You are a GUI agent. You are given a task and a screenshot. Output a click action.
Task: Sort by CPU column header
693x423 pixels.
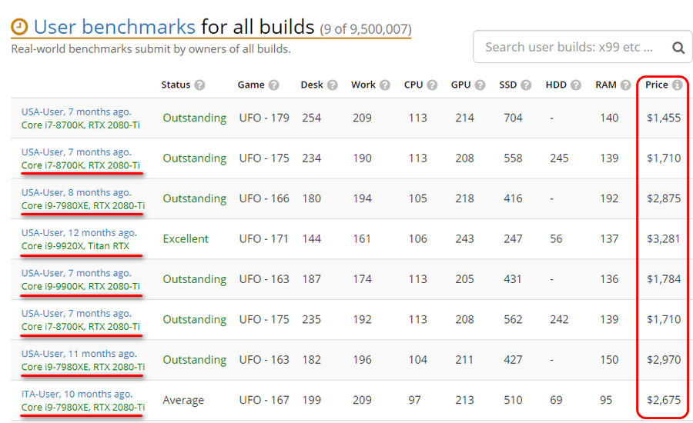coord(413,85)
